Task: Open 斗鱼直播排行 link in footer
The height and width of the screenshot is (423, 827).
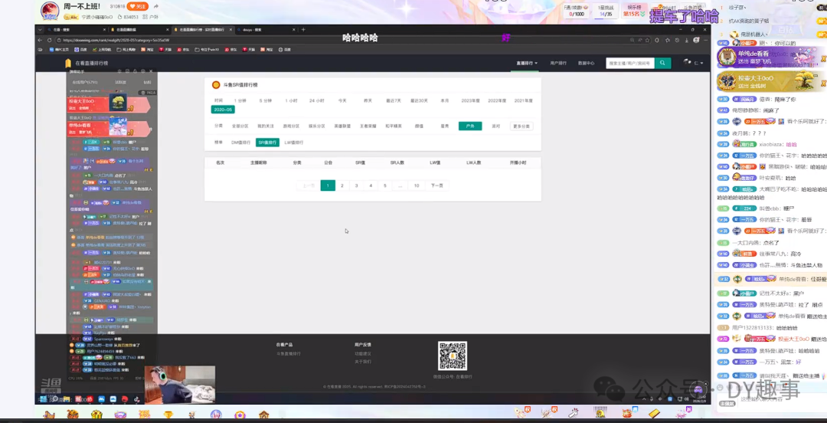Action: [288, 353]
